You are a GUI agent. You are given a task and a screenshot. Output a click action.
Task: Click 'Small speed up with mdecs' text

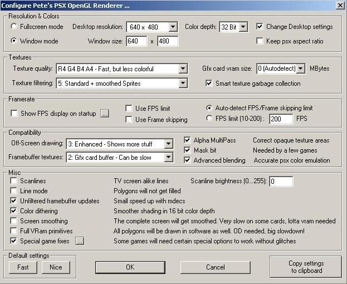click(149, 201)
